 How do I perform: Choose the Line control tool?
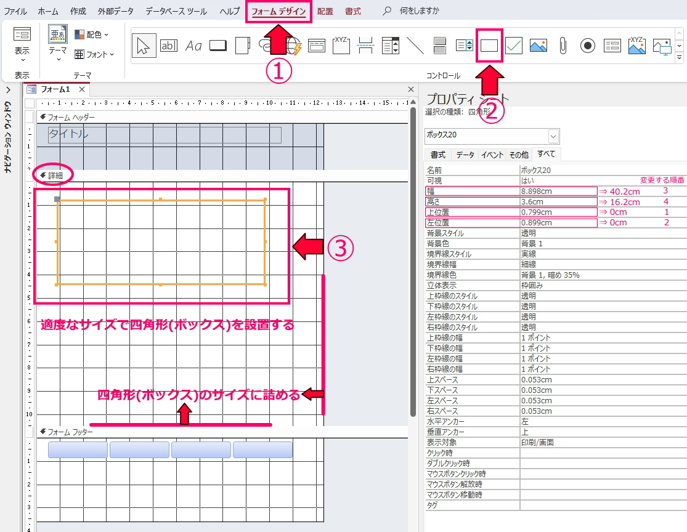pyautogui.click(x=415, y=46)
